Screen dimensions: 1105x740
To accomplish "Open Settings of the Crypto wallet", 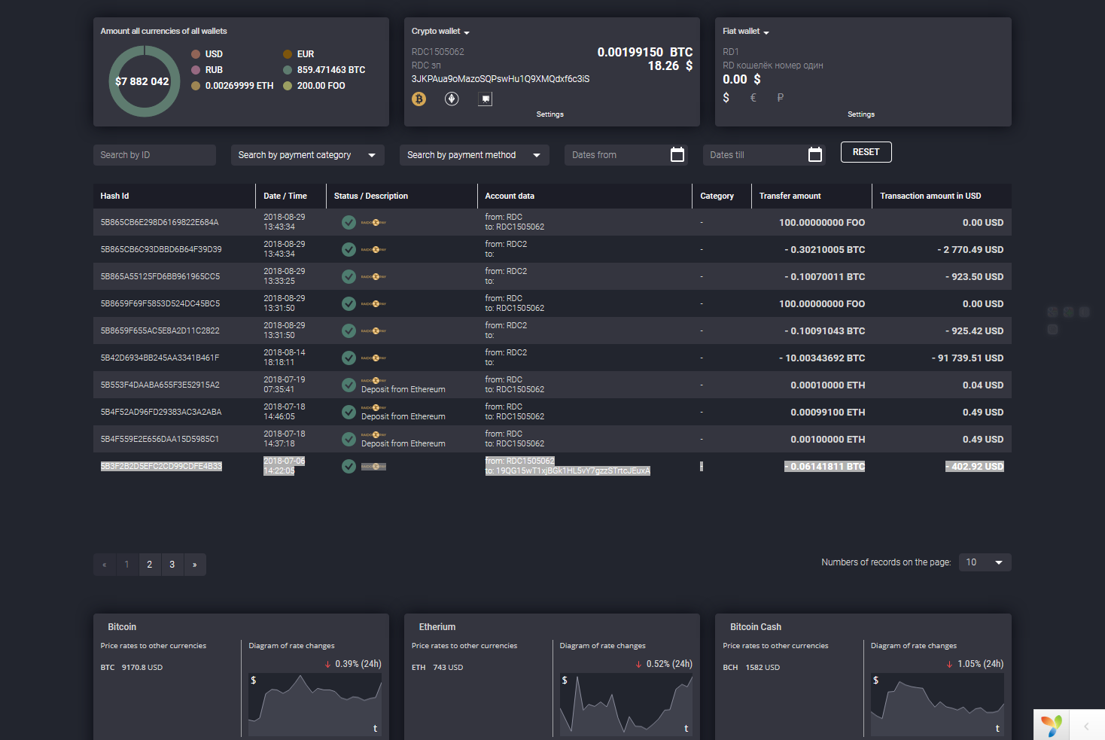I will 550,114.
